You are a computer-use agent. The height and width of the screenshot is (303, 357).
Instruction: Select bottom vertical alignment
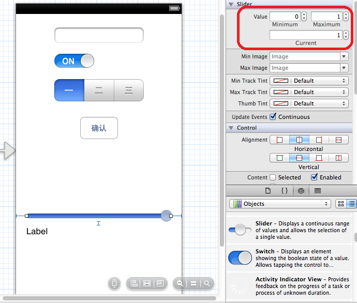point(319,158)
